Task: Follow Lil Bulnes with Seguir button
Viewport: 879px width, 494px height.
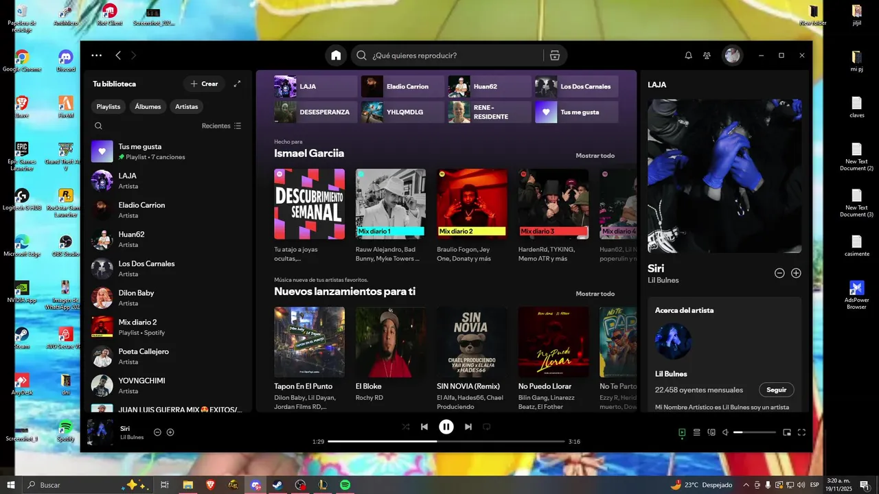Action: click(777, 390)
